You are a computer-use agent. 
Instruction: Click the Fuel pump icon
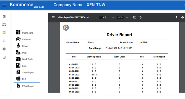[x=18, y=65]
